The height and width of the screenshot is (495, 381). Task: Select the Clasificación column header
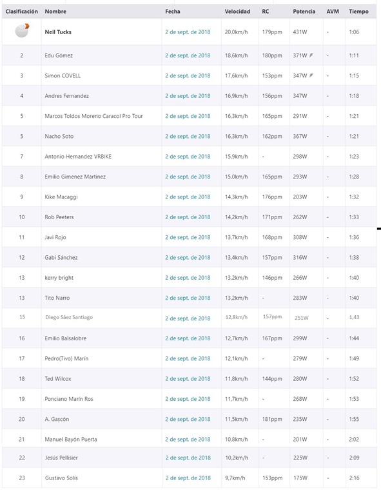[x=21, y=12]
